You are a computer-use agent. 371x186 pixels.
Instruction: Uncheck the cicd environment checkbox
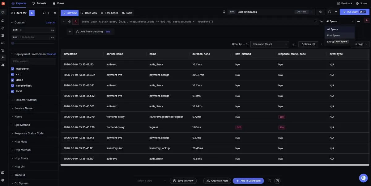(12, 74)
